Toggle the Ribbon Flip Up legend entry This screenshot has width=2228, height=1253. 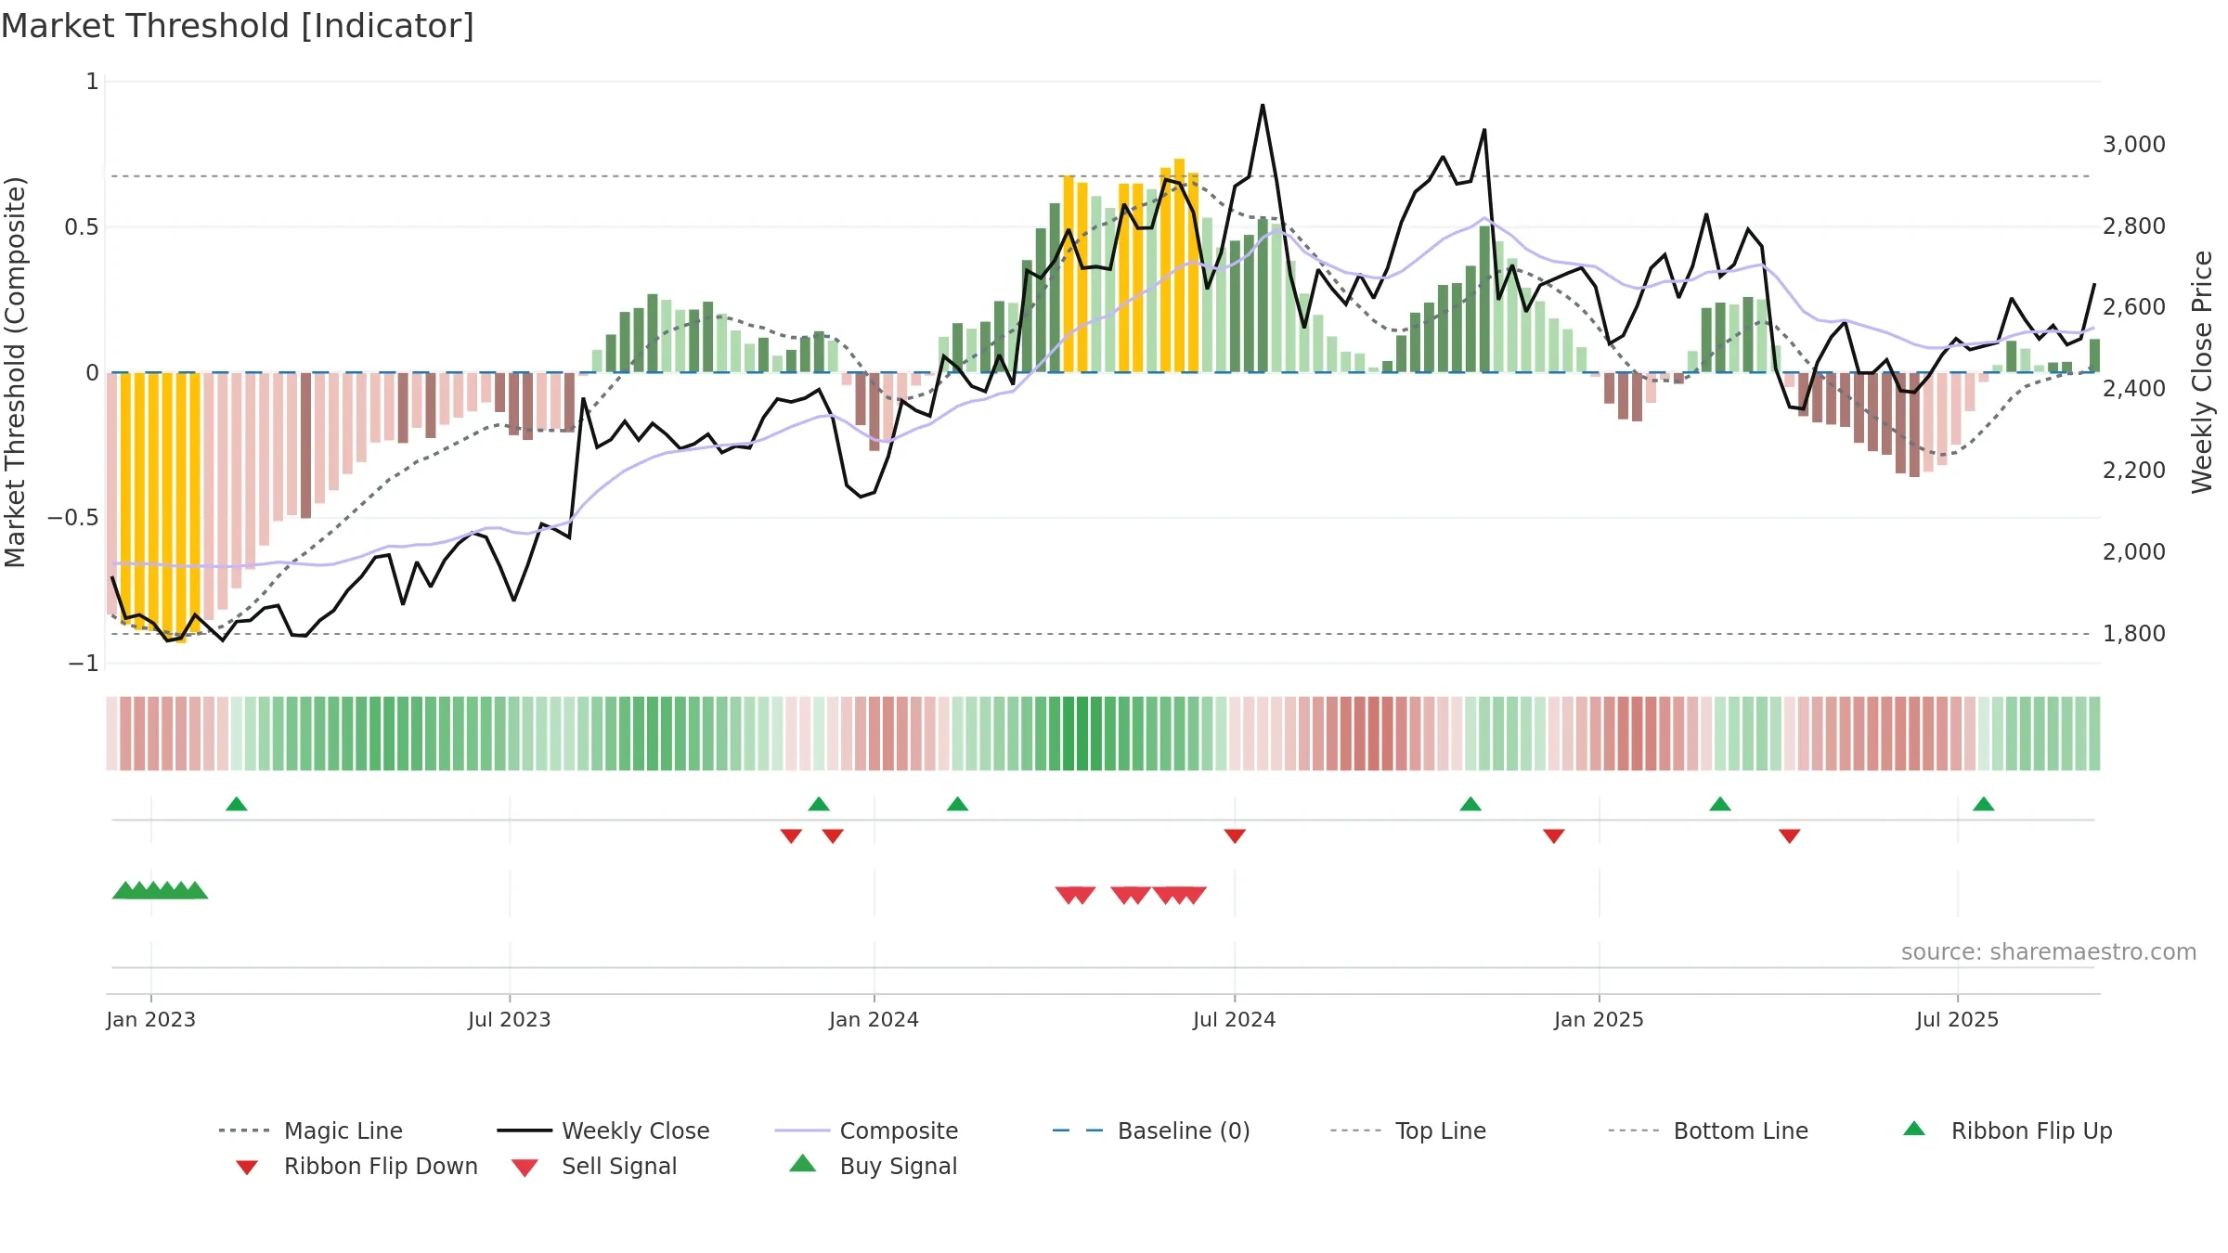[x=2007, y=1130]
